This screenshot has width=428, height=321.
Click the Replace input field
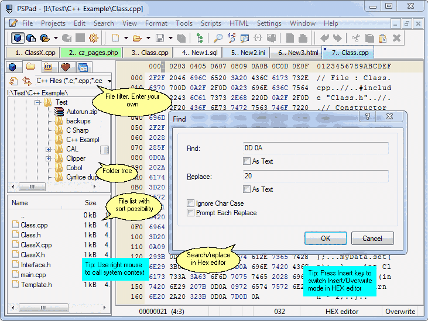(x=316, y=176)
